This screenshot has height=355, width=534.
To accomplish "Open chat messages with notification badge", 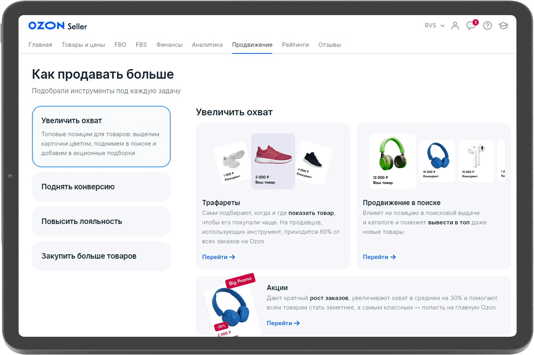I will 472,25.
